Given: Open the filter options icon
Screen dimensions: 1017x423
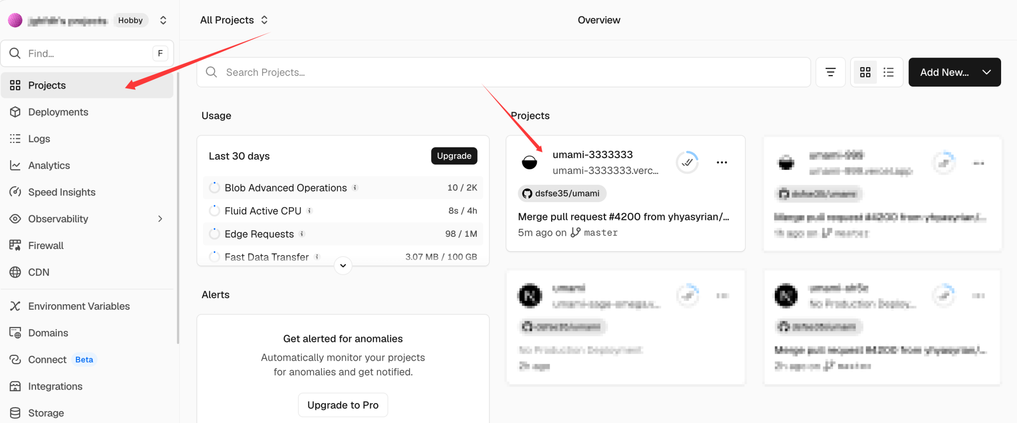Looking at the screenshot, I should pos(830,72).
